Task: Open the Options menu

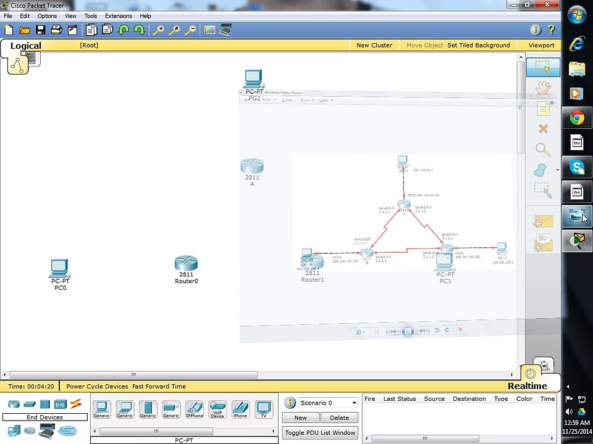Action: 48,16
